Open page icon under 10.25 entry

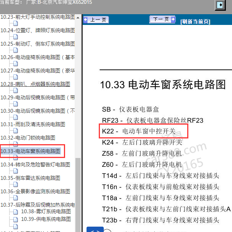pyautogui.click(x=16, y=50)
